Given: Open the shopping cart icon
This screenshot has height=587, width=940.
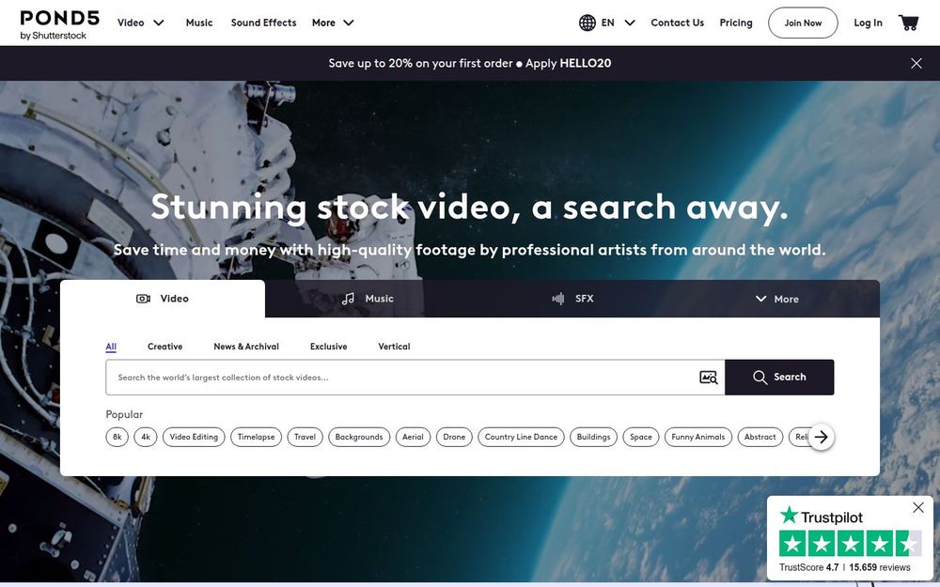Looking at the screenshot, I should click(x=908, y=23).
